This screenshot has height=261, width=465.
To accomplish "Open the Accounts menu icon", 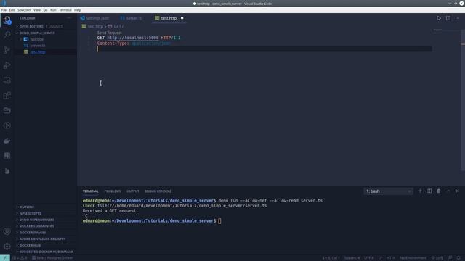I will 7,231.
